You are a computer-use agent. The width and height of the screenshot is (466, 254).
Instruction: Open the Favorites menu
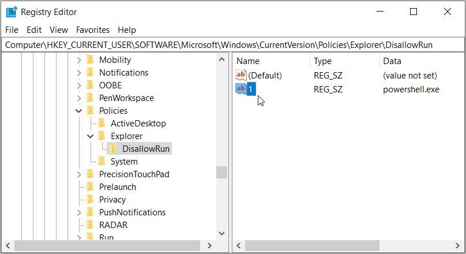coord(93,29)
